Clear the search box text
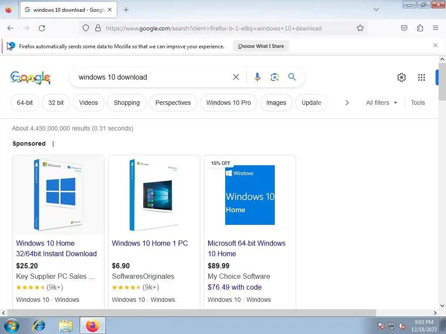This screenshot has height=334, width=446. pyautogui.click(x=236, y=77)
